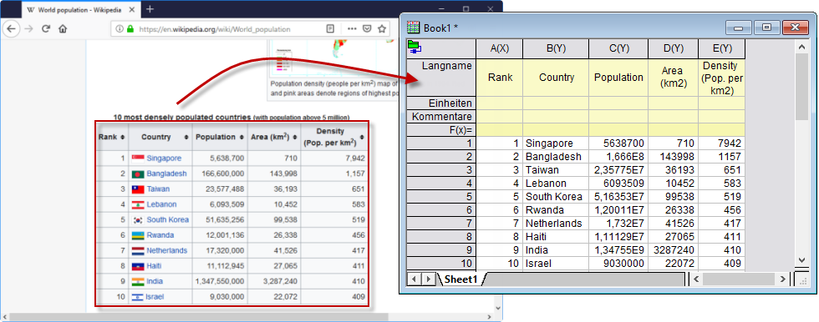
Task: Open the Lebanon link
Action: point(161,204)
